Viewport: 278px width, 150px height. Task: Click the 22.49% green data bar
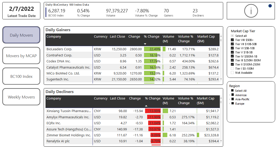152,49
